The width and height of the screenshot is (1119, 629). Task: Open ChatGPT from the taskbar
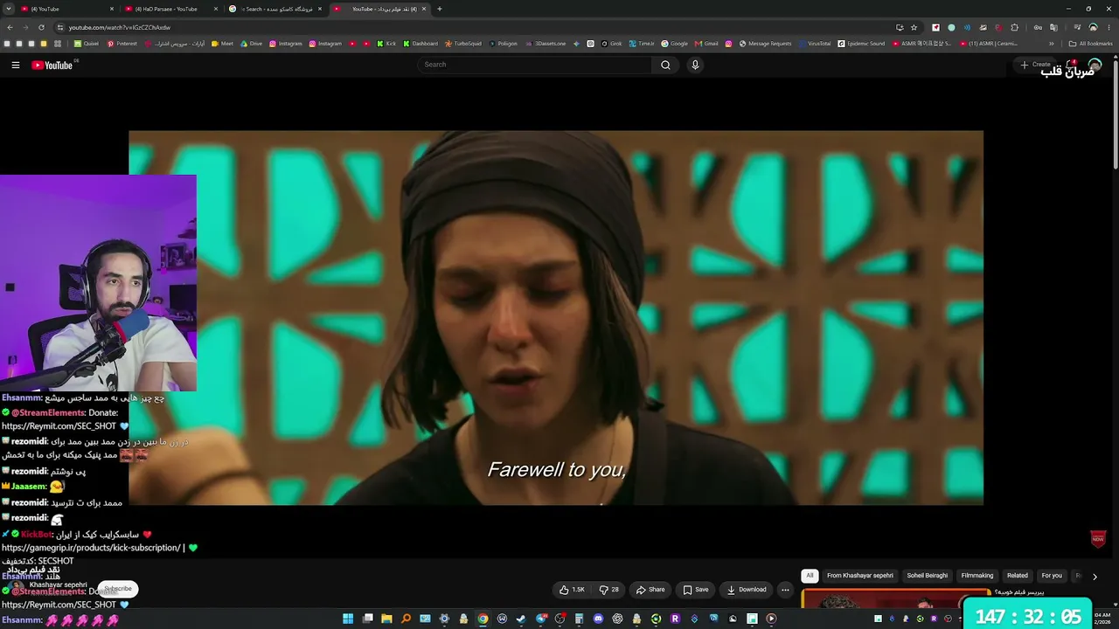tap(617, 619)
